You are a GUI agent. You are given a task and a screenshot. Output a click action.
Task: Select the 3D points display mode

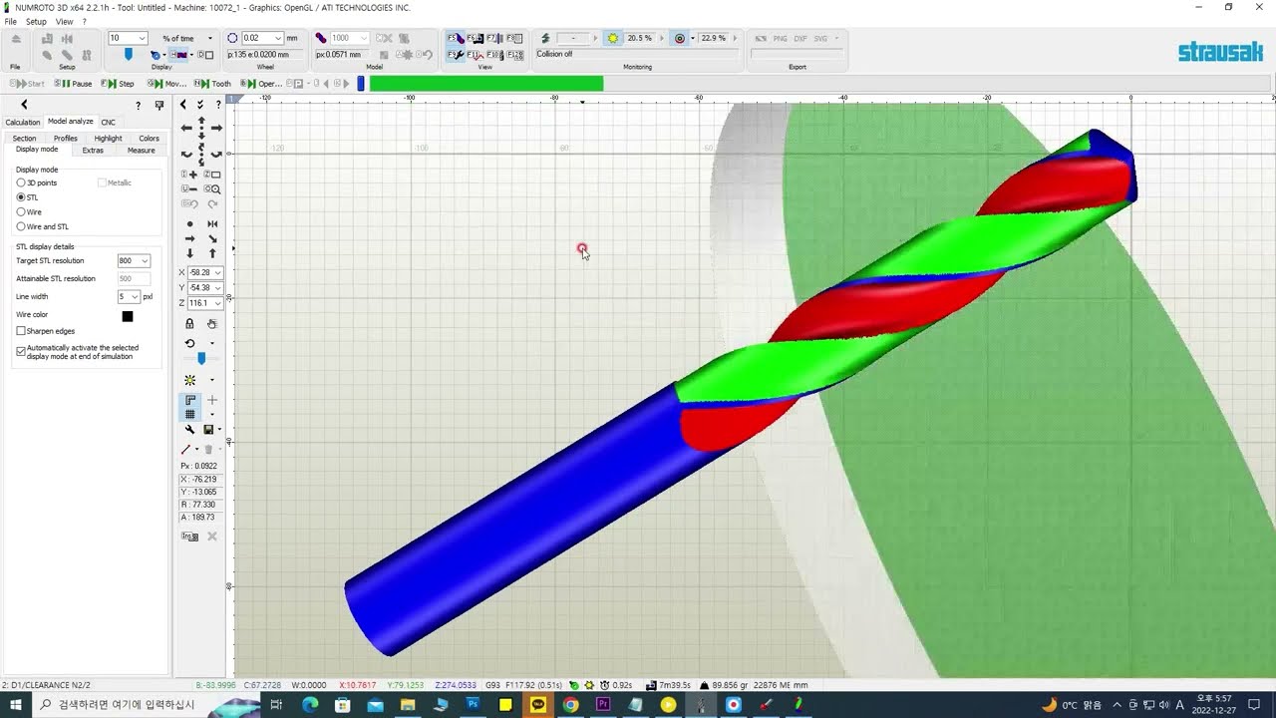[21, 183]
